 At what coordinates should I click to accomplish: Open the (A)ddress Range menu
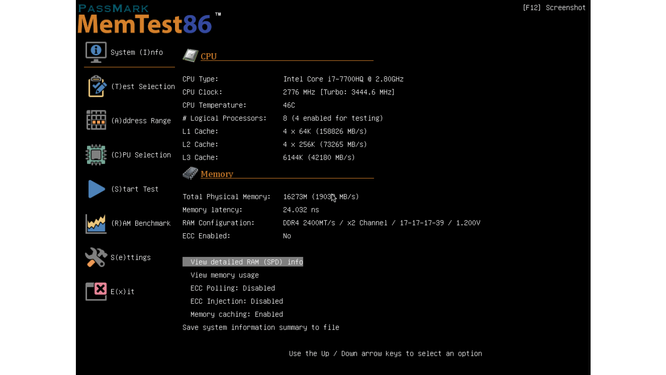[x=141, y=121]
